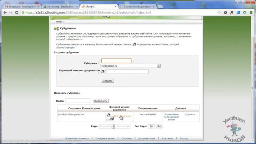The height and width of the screenshot is (144, 256).
Task: Open the clock extension icon
Action: (226, 12)
